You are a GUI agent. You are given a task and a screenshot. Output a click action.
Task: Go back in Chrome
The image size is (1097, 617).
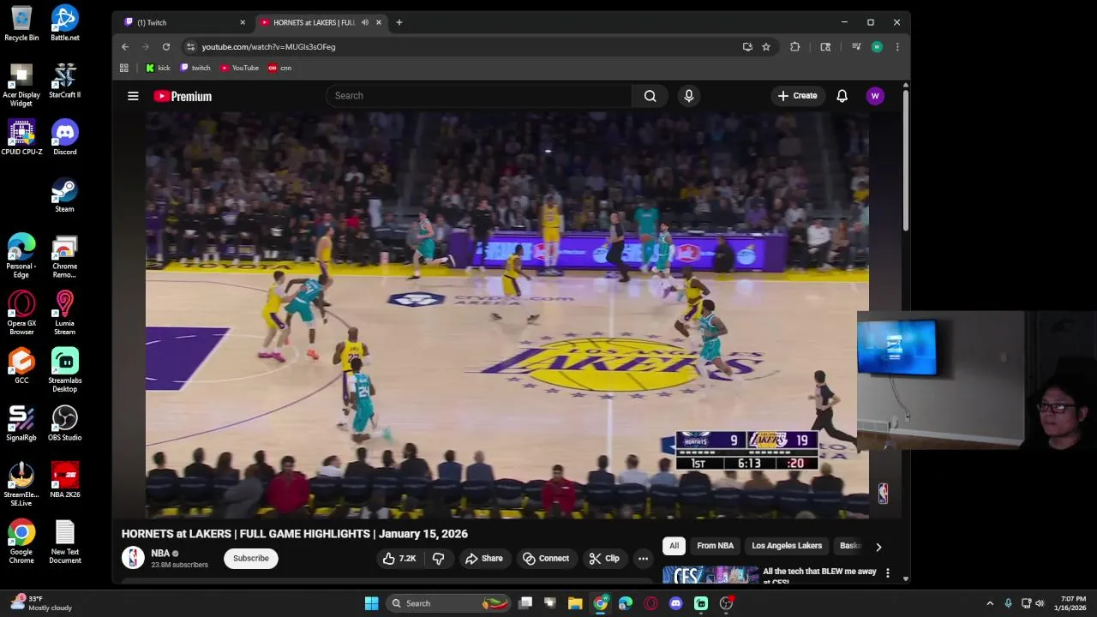click(x=125, y=47)
